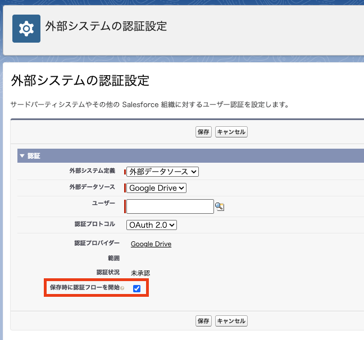The width and height of the screenshot is (364, 340).
Task: Click the 外部データソース field label
Action: coord(92,187)
